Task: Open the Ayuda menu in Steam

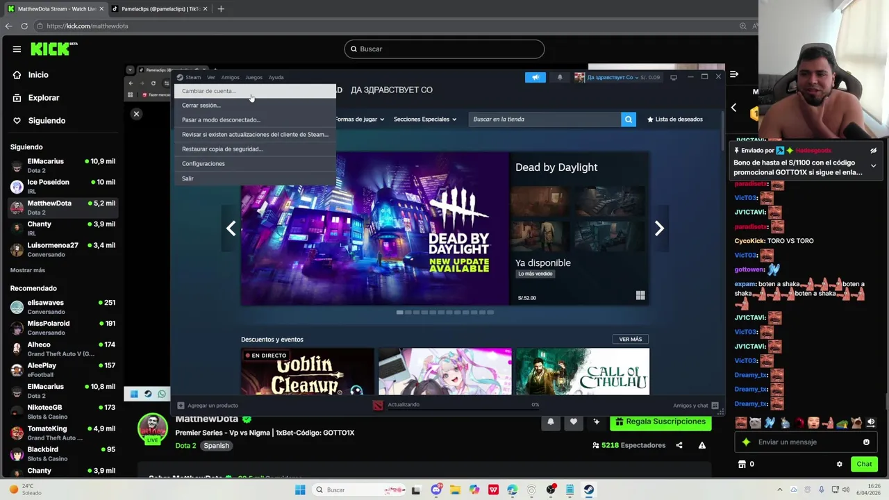Action: click(x=276, y=77)
